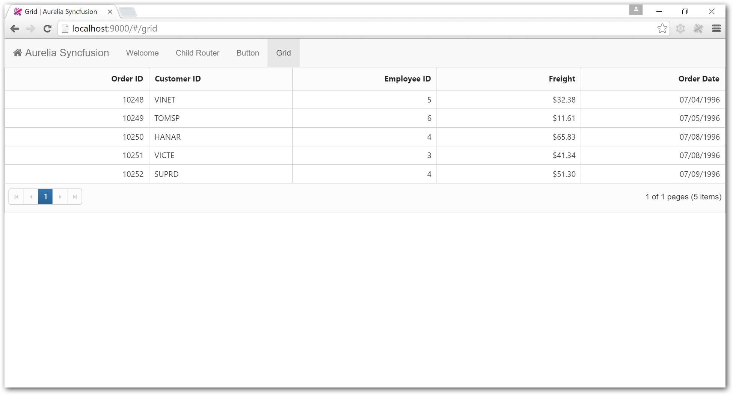Select the row with customer HANAR
This screenshot has height=395, width=733.
167,137
